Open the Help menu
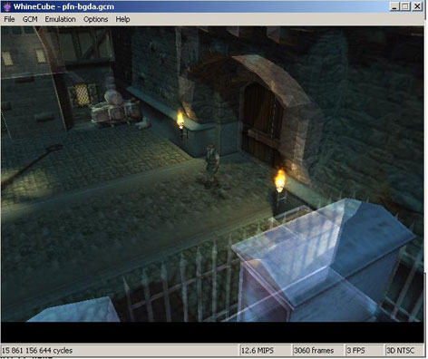Viewport: 428px width, 359px height. coord(122,19)
